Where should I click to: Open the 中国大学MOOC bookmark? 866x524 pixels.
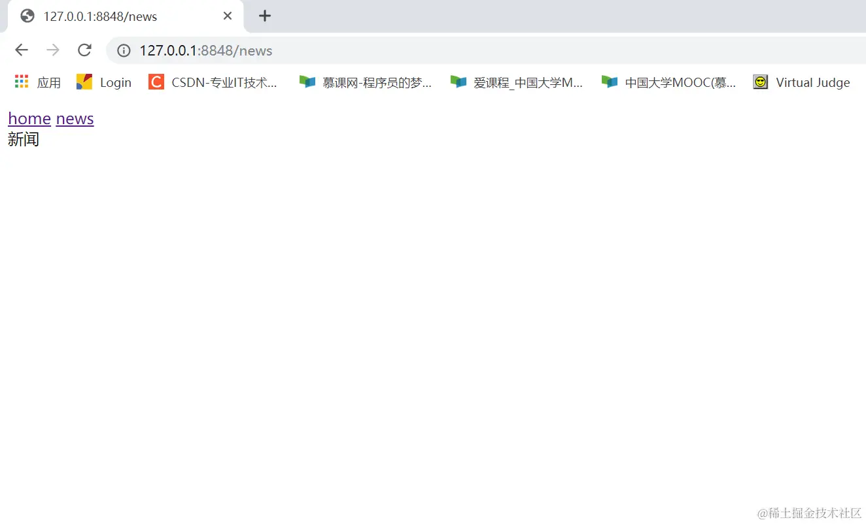[668, 82]
